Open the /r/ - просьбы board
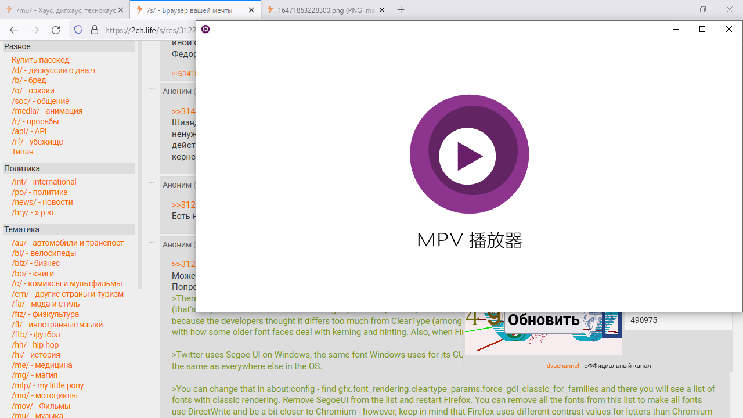 click(x=35, y=121)
